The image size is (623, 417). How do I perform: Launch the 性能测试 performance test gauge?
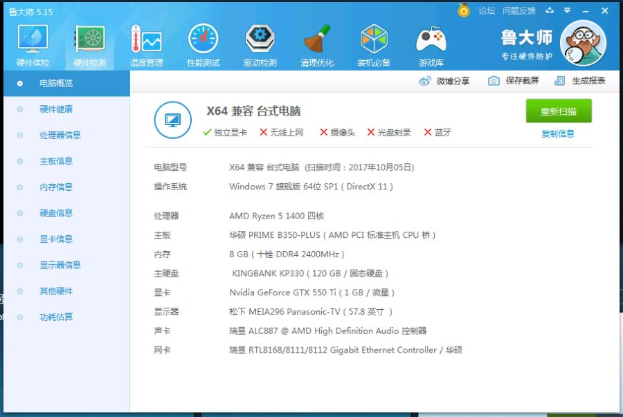pyautogui.click(x=203, y=45)
